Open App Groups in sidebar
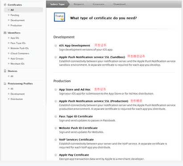This screenshot has width=183, height=166. click(17, 58)
